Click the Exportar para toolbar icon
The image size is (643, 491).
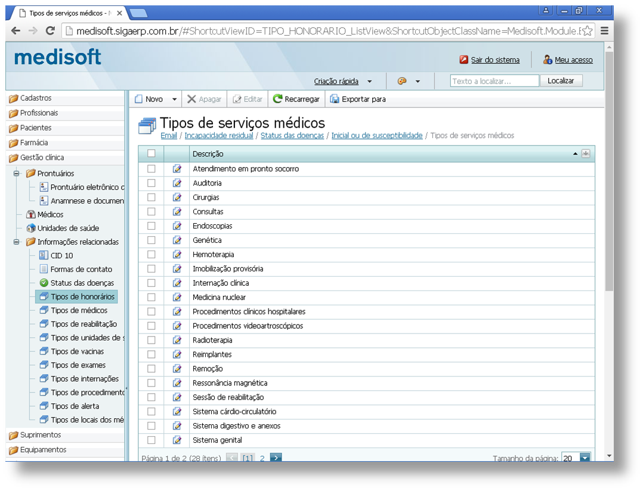(x=335, y=99)
